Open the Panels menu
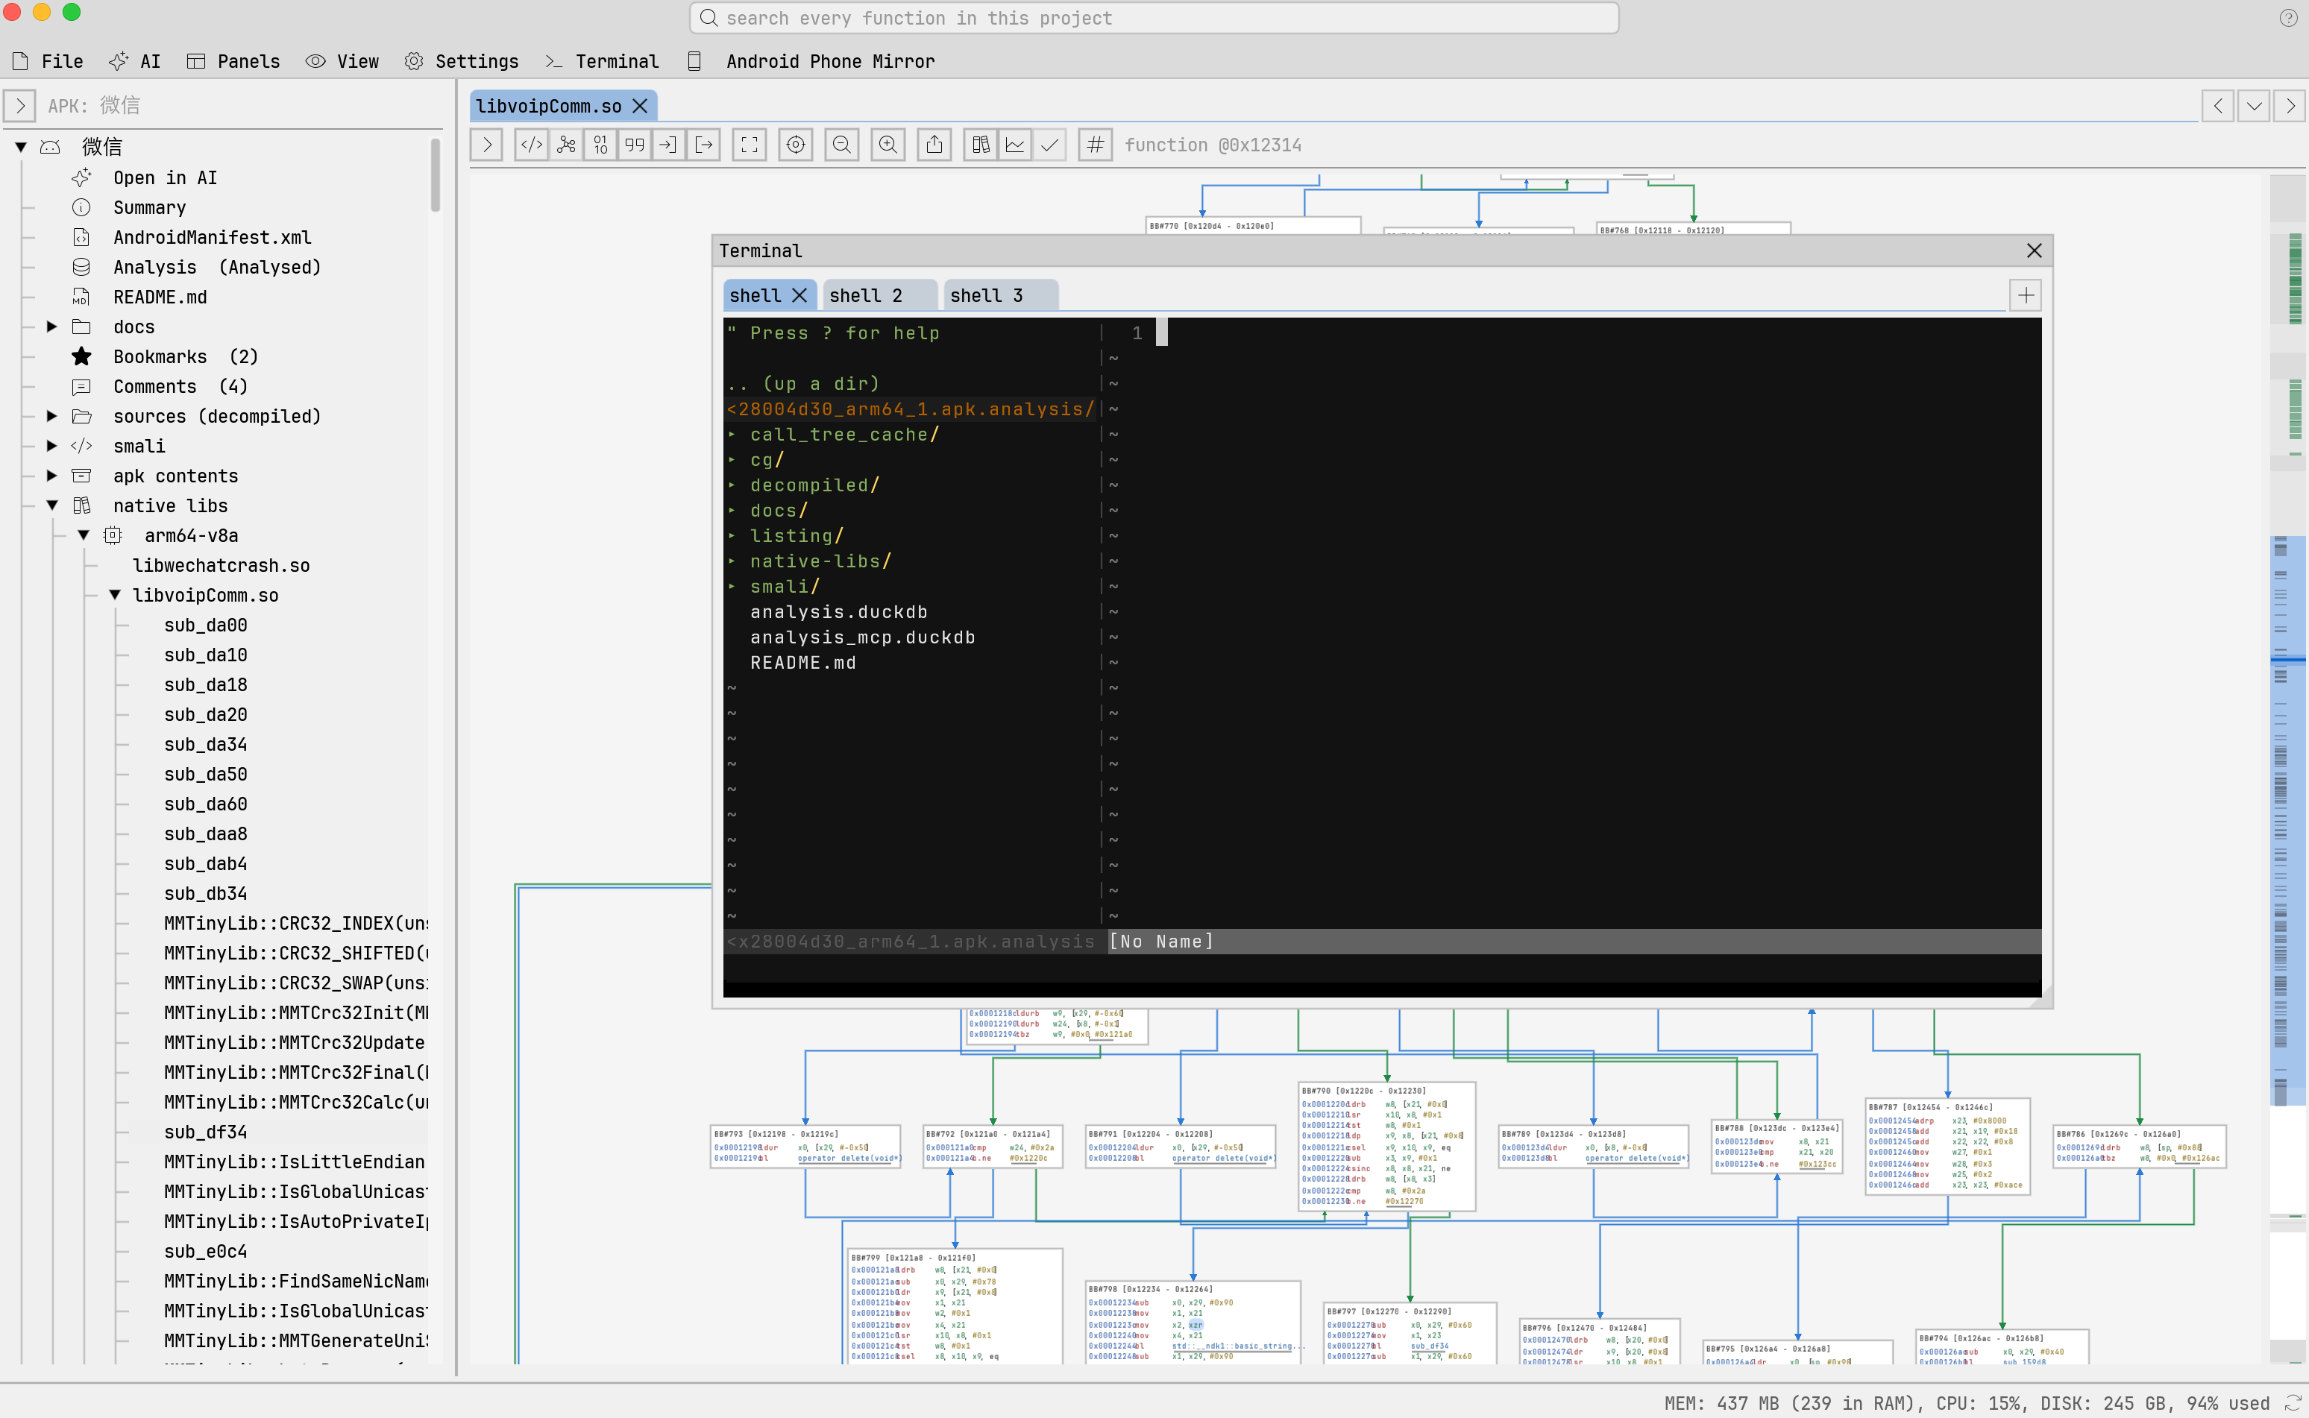Image resolution: width=2309 pixels, height=1418 pixels. point(233,61)
